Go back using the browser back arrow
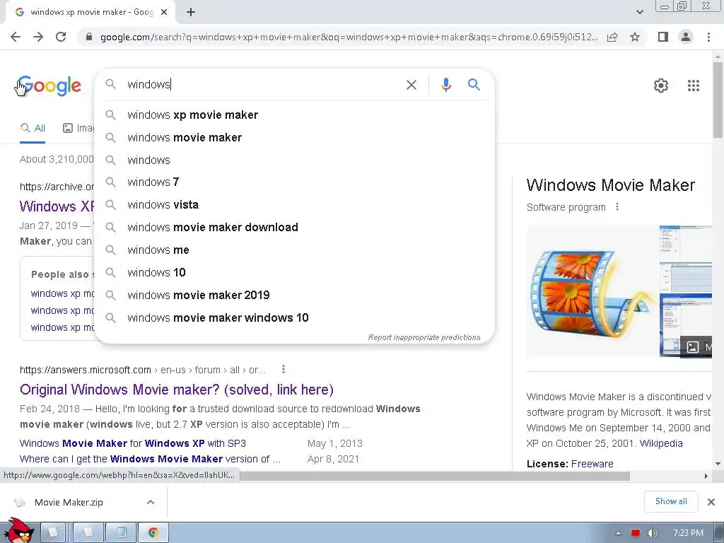Viewport: 724px width, 543px height. point(16,37)
